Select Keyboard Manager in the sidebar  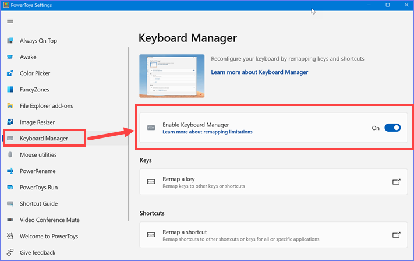pyautogui.click(x=44, y=139)
